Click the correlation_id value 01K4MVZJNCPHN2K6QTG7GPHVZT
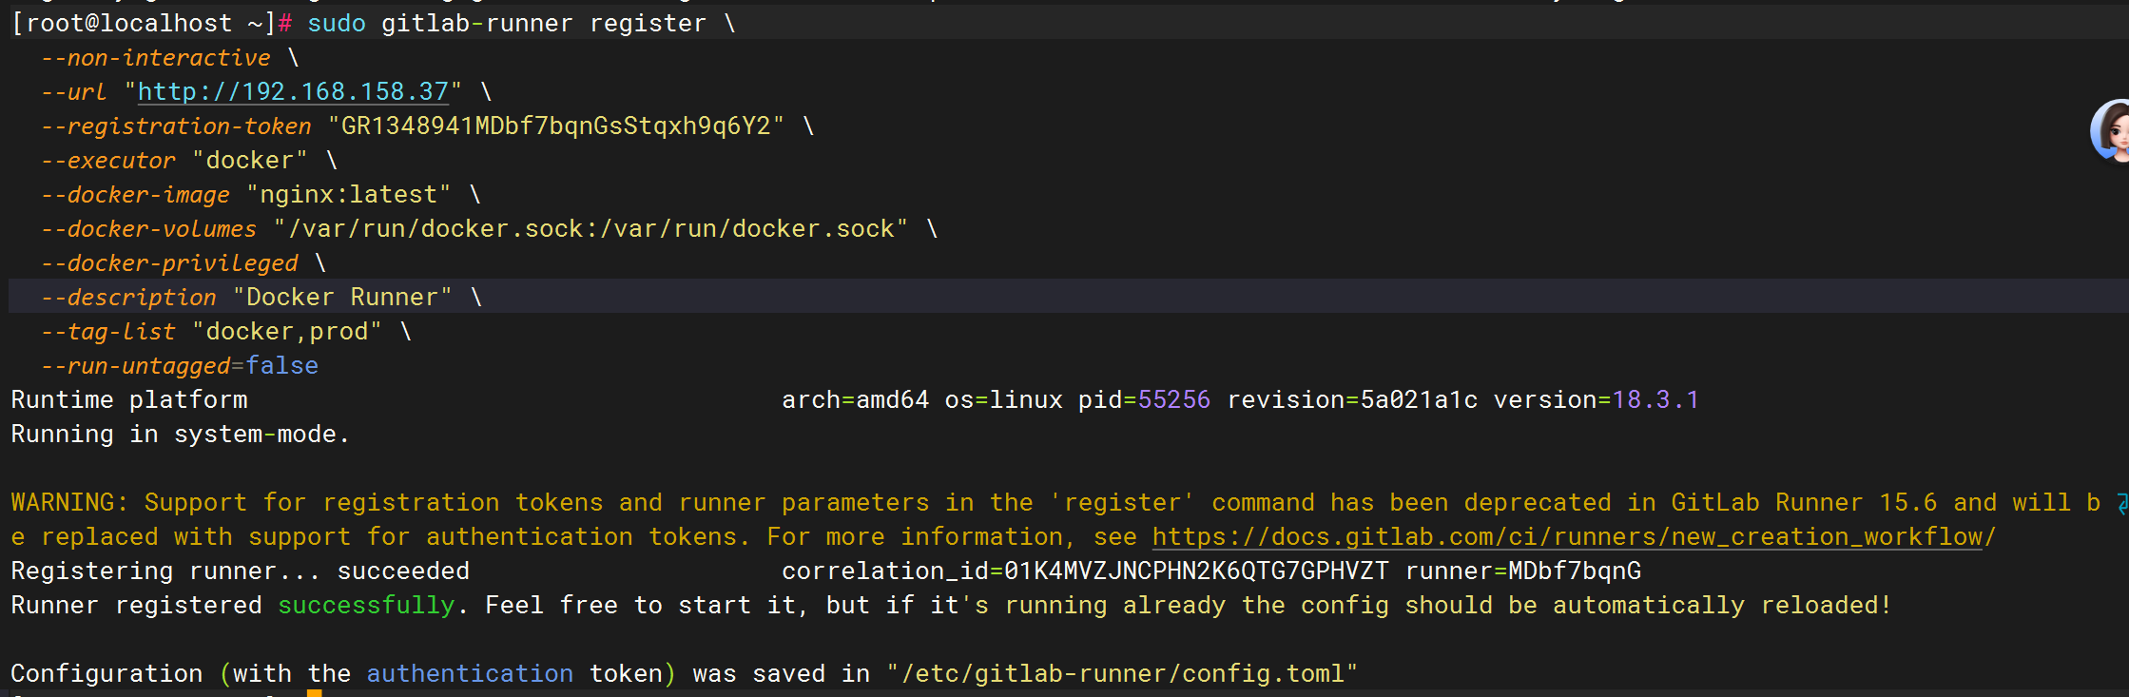Screen dimensions: 2129x697 (1196, 571)
